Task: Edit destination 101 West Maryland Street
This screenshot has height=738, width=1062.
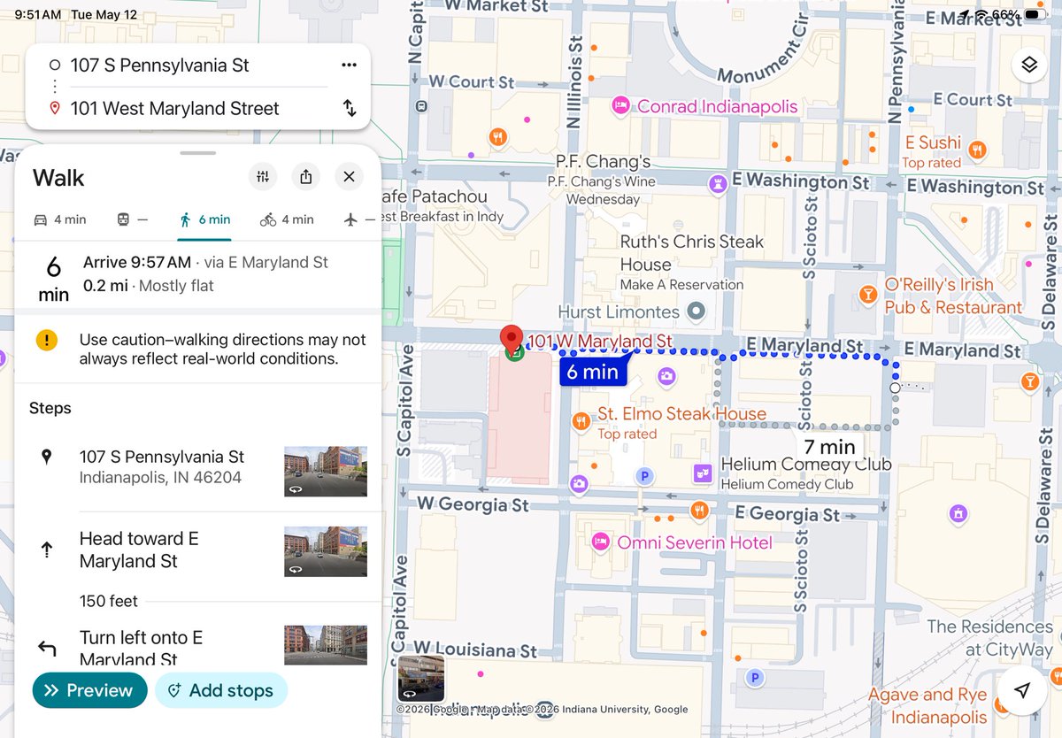Action: click(x=175, y=109)
